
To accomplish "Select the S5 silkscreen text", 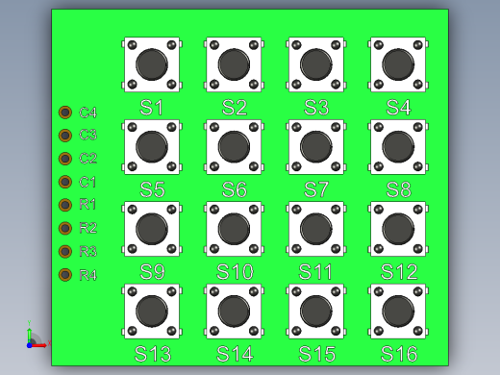I will click(152, 189).
